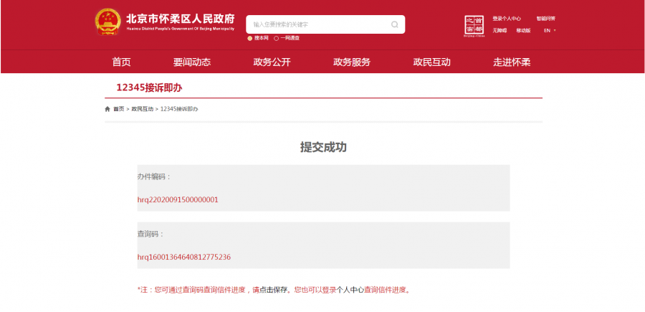645x312 pixels.
Task: Select 政民互动 in the navigation bar
Action: click(x=431, y=62)
